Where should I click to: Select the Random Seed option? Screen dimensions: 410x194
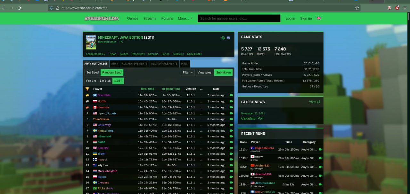[112, 73]
